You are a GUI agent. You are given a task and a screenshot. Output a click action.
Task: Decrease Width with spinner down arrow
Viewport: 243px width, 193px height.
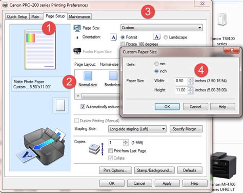click(190, 83)
